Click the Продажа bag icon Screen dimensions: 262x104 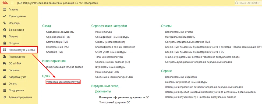click(x=5, y=43)
